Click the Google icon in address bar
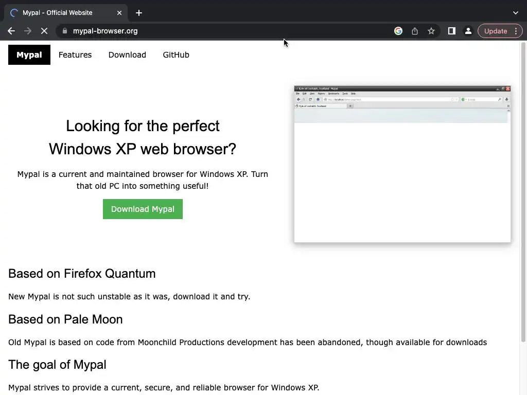The width and height of the screenshot is (527, 395). click(x=398, y=31)
